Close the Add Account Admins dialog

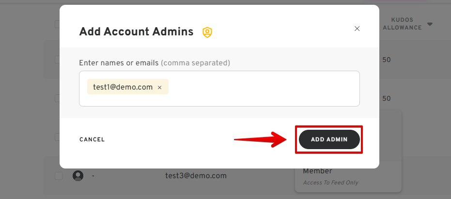357,29
